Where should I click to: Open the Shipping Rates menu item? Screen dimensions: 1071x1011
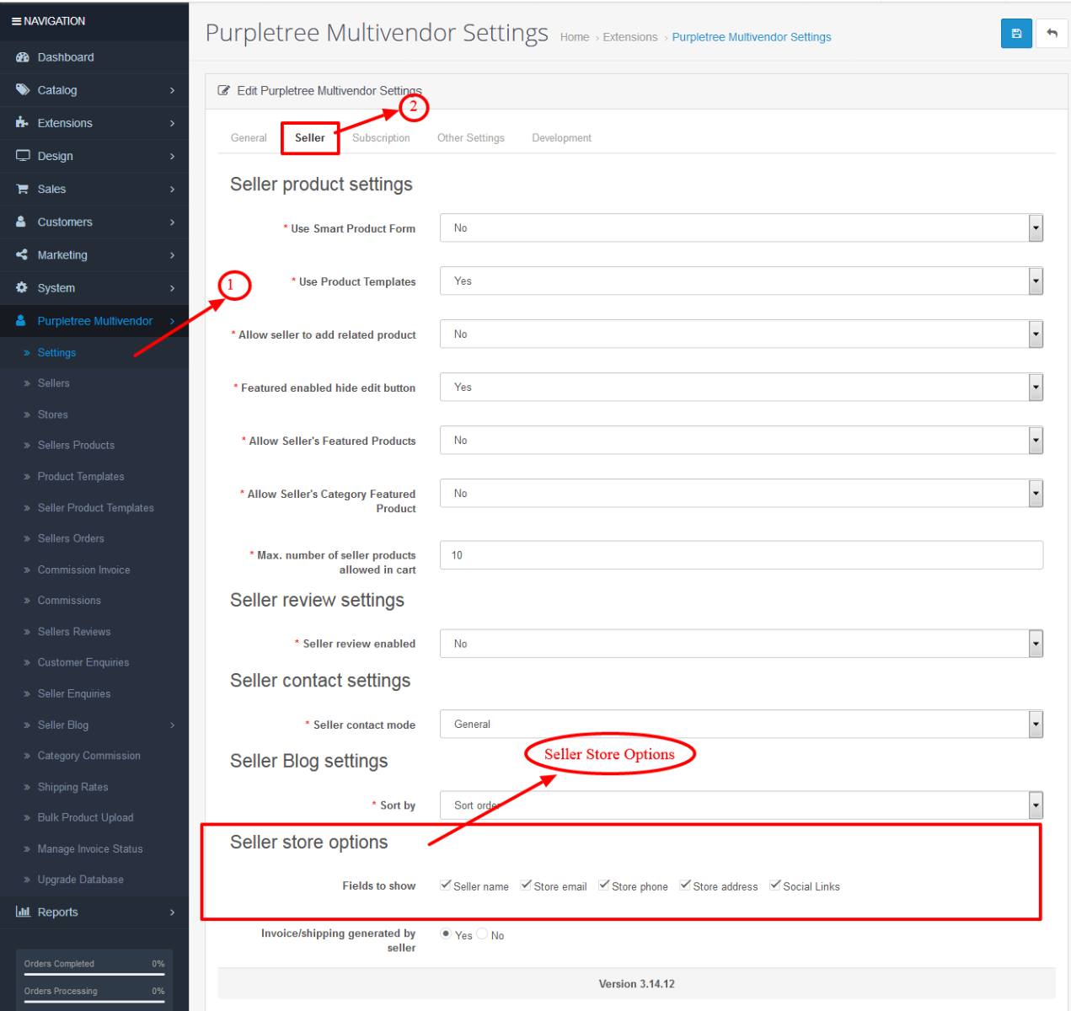72,787
